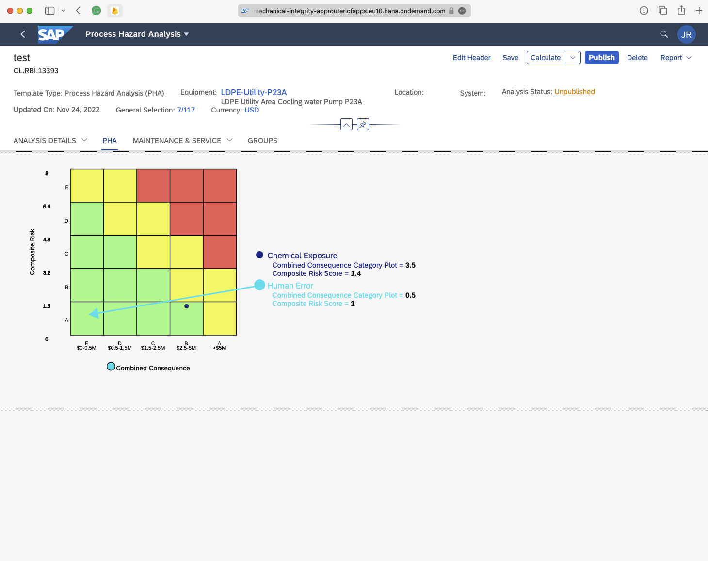Open the Report dropdown menu
The height and width of the screenshot is (561, 708).
pyautogui.click(x=676, y=58)
